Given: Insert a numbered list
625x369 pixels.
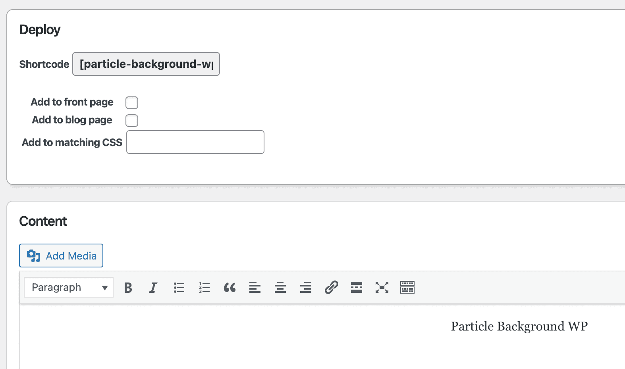Looking at the screenshot, I should [204, 287].
